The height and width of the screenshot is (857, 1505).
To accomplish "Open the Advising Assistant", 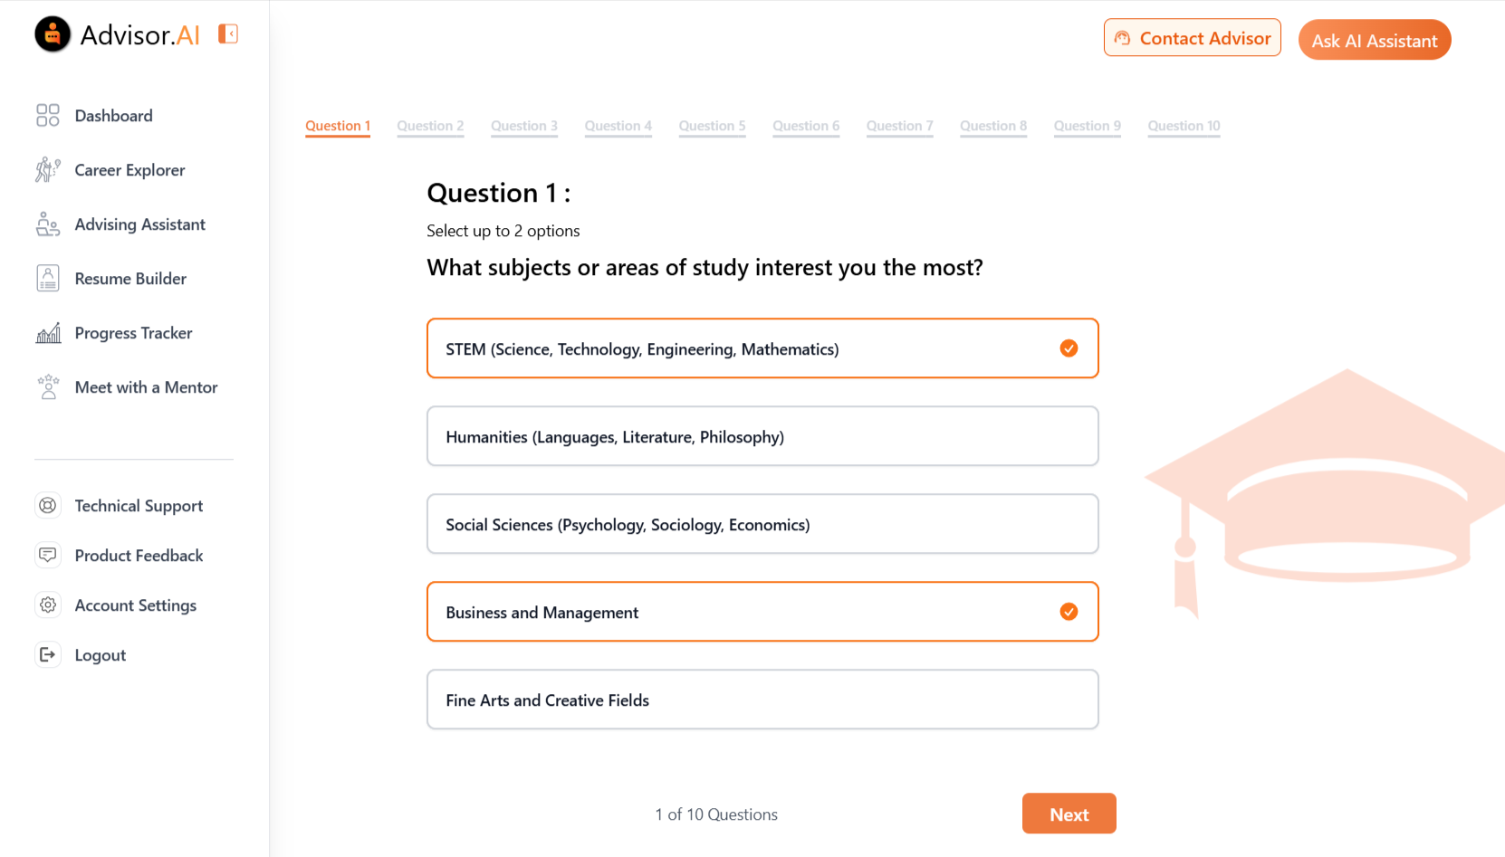I will click(x=139, y=224).
